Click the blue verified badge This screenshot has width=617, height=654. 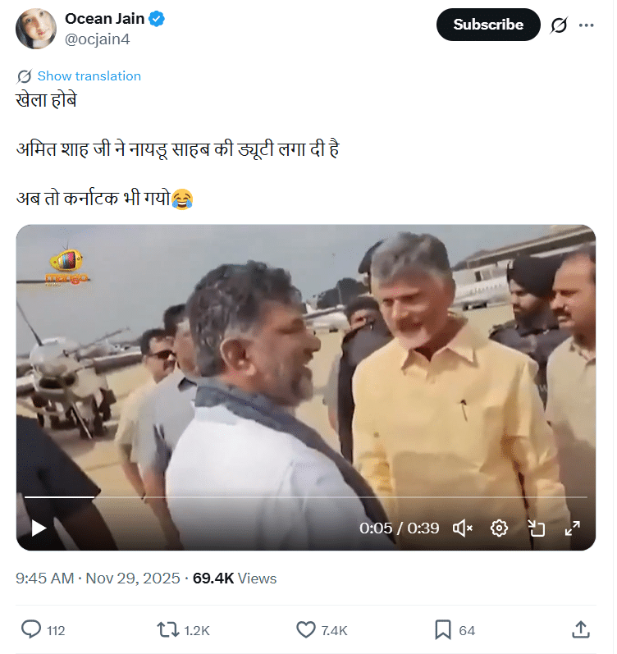point(157,19)
